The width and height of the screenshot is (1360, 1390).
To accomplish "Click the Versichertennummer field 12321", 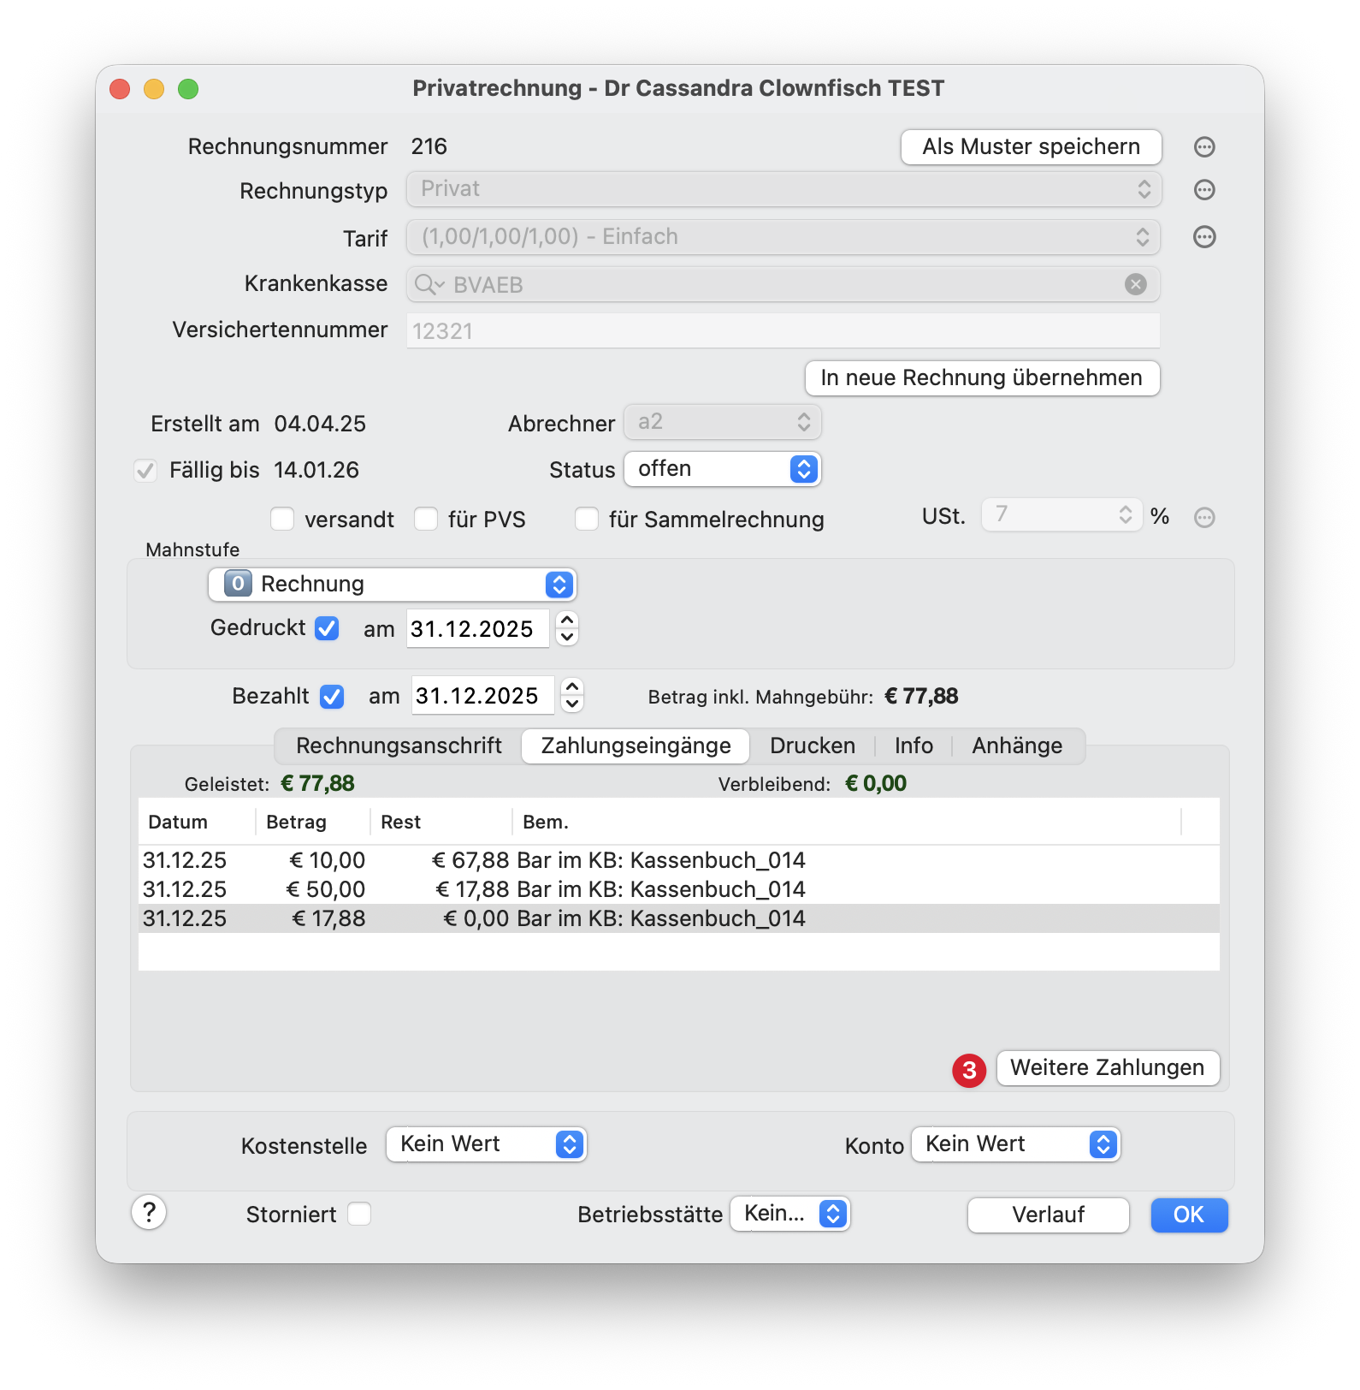I will tap(783, 331).
